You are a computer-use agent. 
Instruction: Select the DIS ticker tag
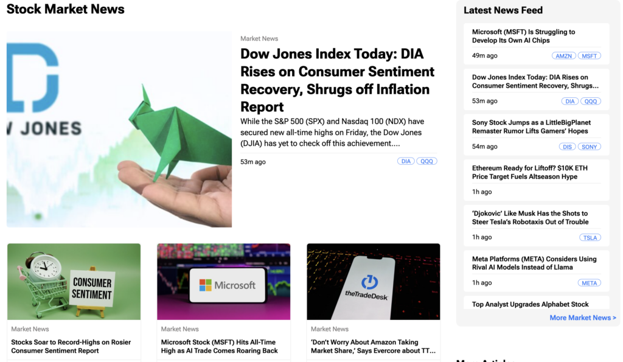point(567,147)
